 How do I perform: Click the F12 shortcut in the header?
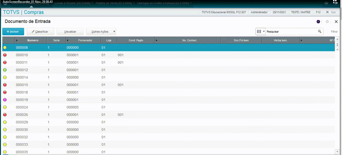(x=318, y=12)
